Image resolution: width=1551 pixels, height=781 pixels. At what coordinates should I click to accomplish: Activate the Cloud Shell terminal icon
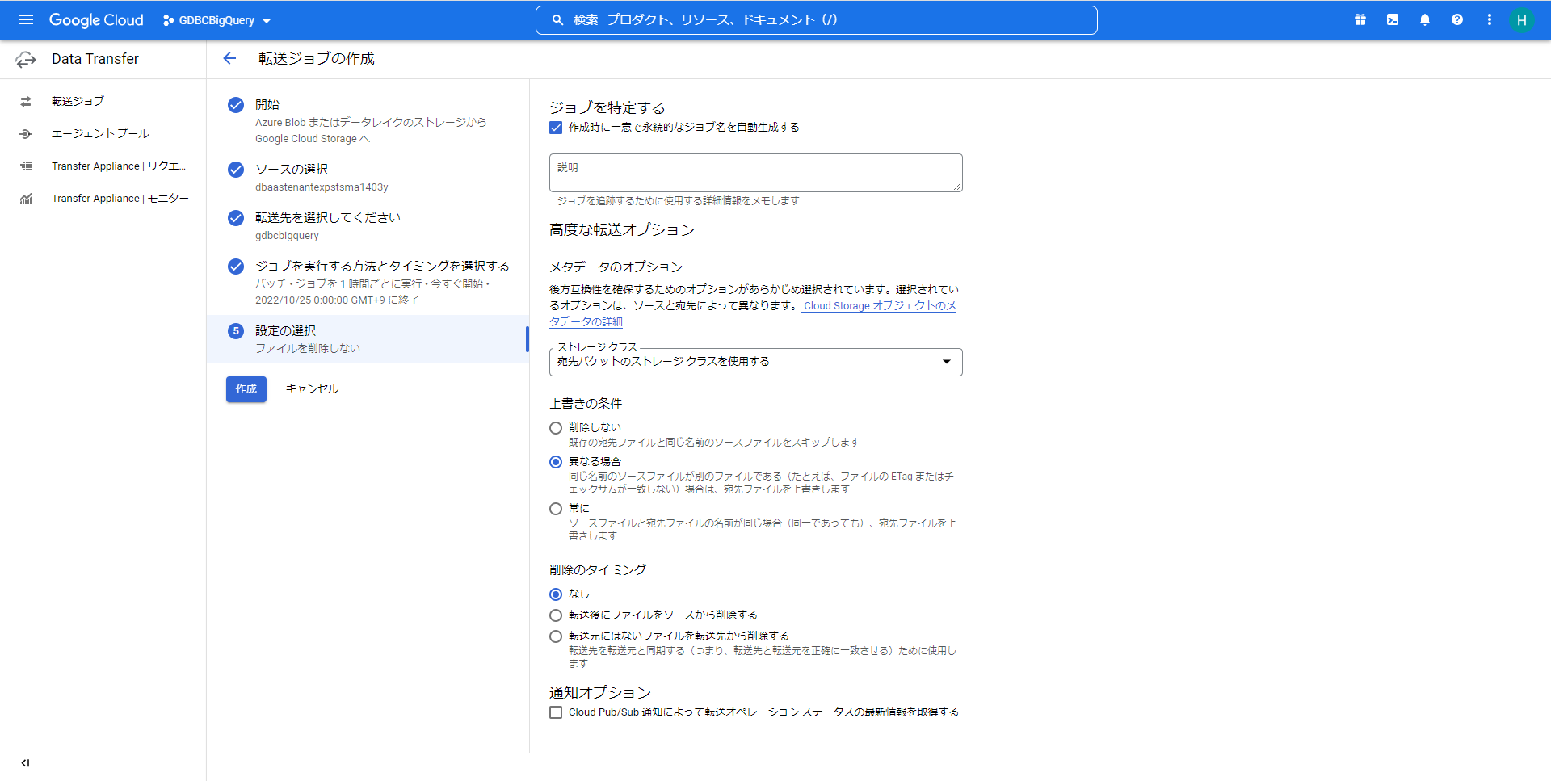[x=1393, y=19]
